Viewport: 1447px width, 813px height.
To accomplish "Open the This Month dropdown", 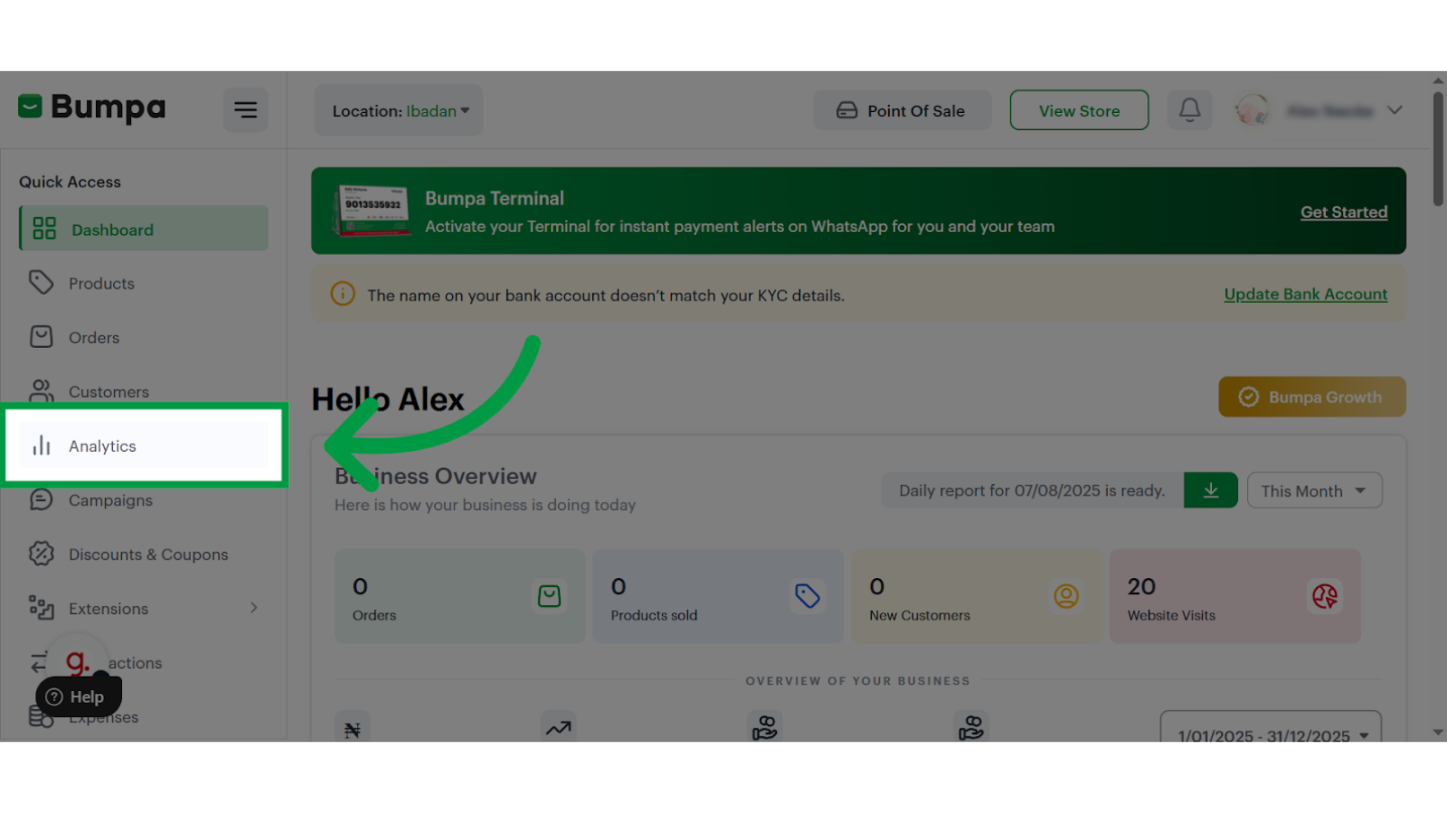I will 1314,490.
